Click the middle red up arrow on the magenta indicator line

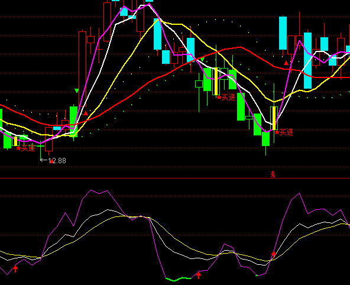(199, 275)
